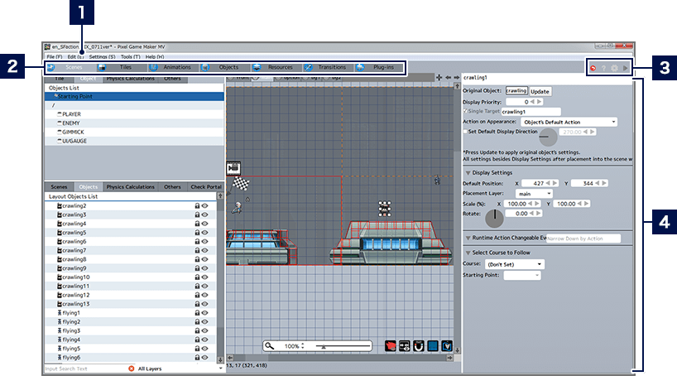The height and width of the screenshot is (376, 677).
Task: Collapse the Runtime Action Changeable section
Action: coord(468,239)
